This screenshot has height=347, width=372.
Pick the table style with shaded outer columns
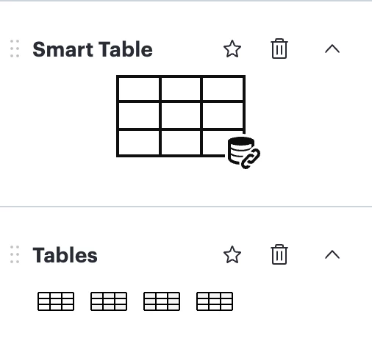pos(162,301)
